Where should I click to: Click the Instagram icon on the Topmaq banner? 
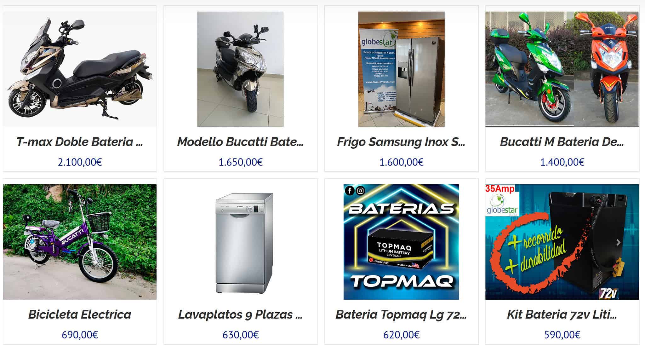tap(361, 191)
